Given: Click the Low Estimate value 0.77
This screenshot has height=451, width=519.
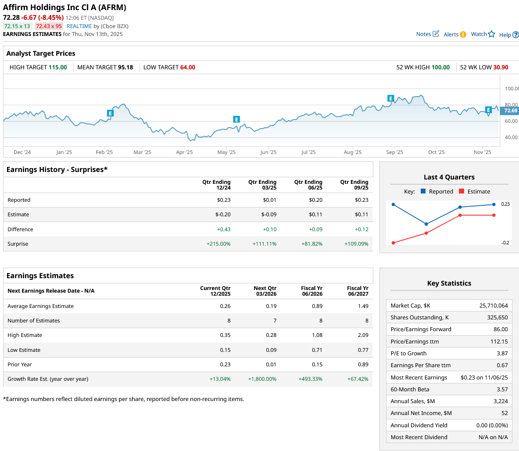Looking at the screenshot, I should click(363, 350).
